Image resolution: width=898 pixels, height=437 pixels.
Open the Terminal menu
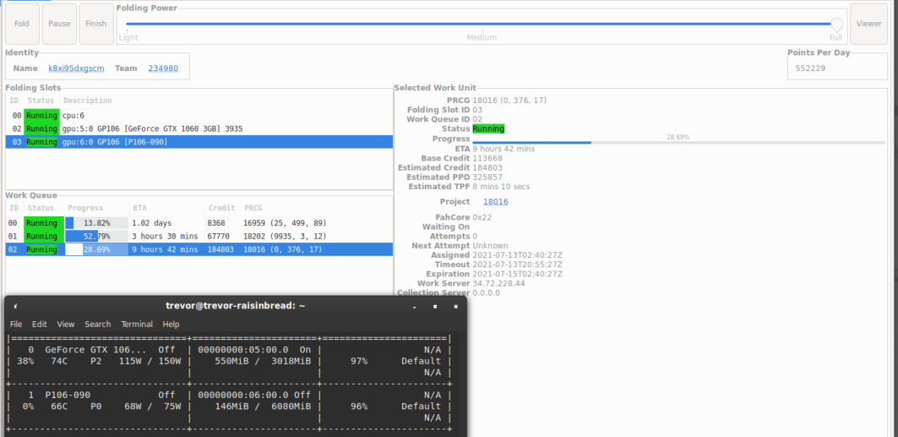point(137,325)
